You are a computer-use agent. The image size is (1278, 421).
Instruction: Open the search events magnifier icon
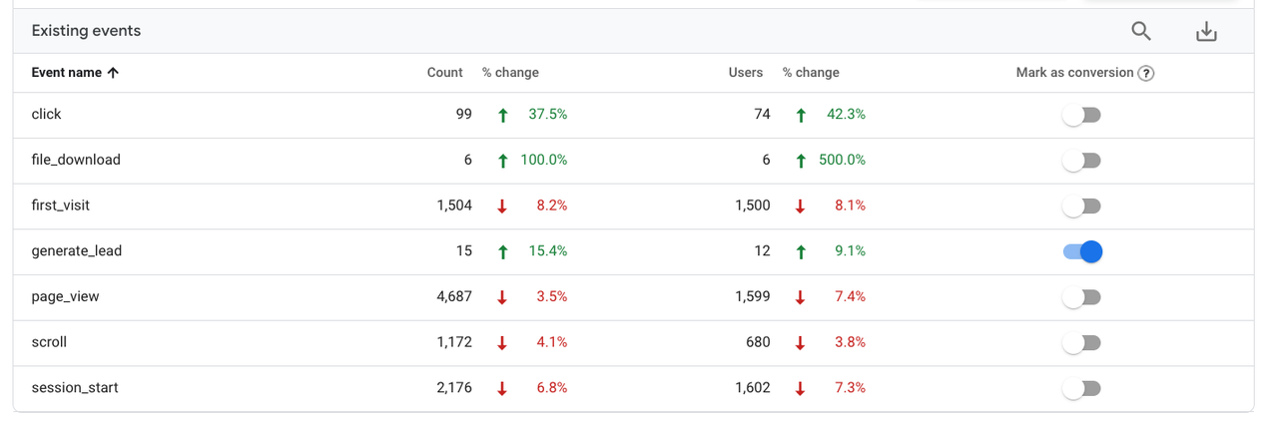tap(1141, 31)
